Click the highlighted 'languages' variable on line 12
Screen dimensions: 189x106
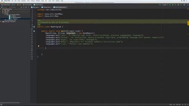click(71, 33)
